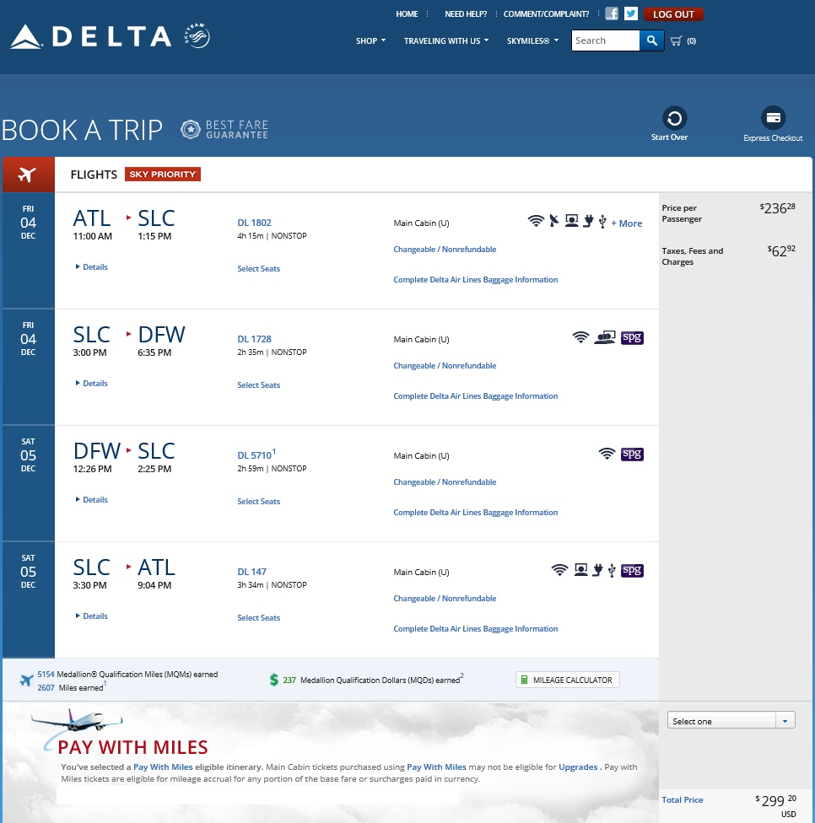The height and width of the screenshot is (823, 815).
Task: Open the shopping cart icon
Action: click(x=676, y=40)
